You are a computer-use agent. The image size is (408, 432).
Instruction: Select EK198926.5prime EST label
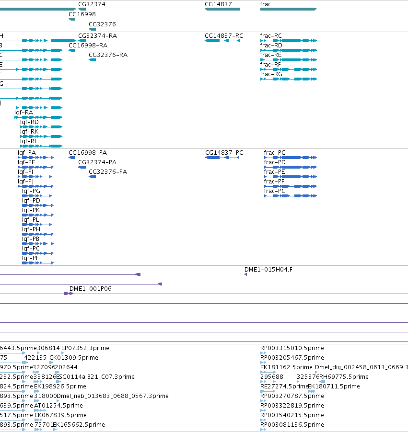point(60,387)
